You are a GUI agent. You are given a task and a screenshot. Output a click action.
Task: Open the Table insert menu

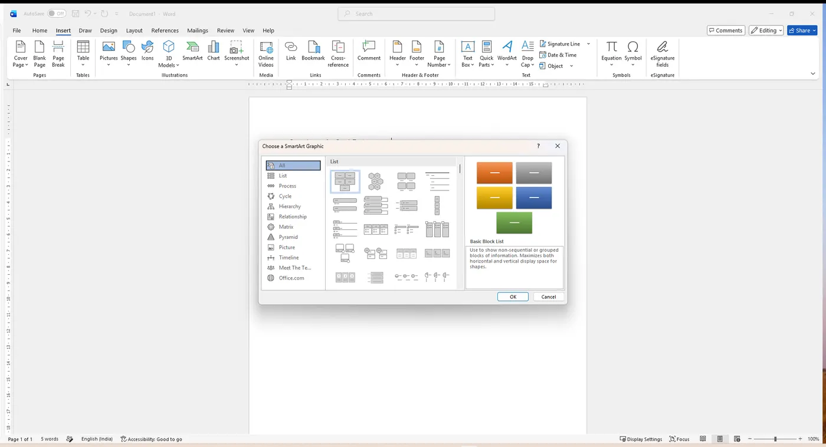[x=83, y=54]
